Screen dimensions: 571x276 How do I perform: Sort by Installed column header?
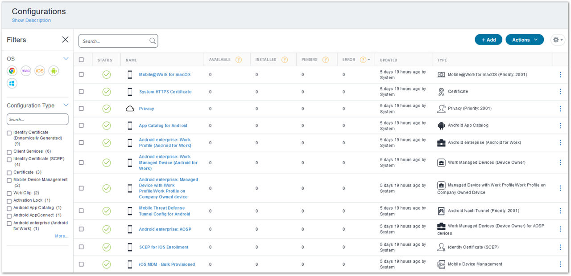click(x=266, y=60)
